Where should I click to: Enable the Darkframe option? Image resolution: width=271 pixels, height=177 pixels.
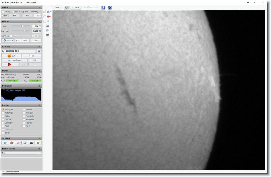pyautogui.click(x=3, y=123)
